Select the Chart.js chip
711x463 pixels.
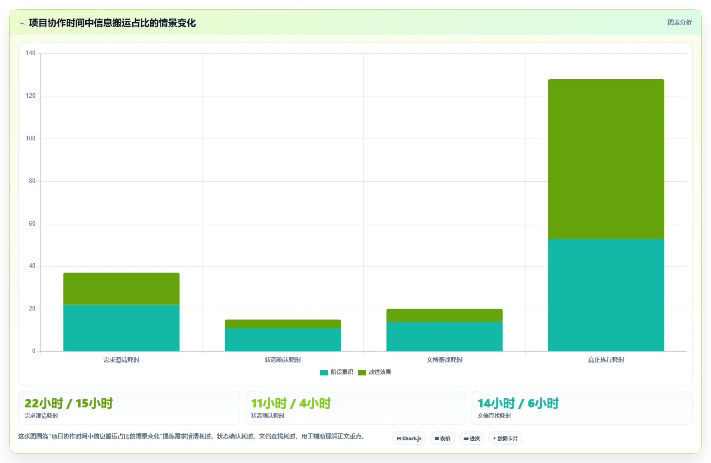[x=409, y=438]
